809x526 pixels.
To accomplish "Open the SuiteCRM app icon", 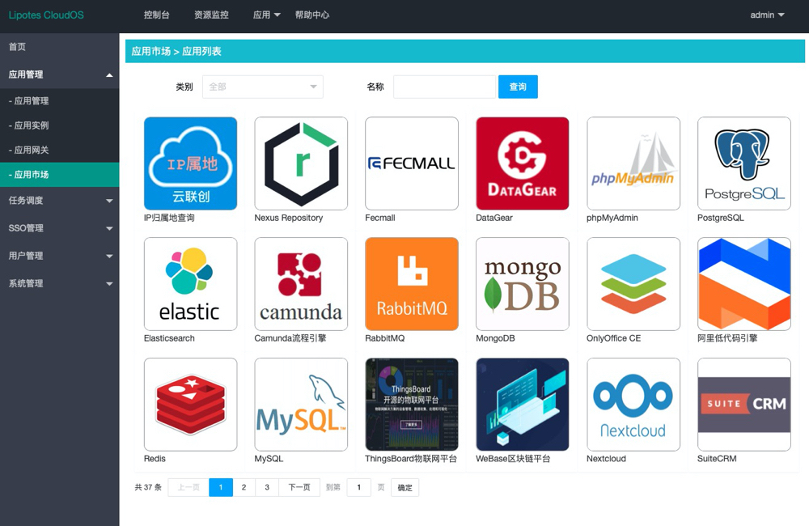I will pos(744,404).
